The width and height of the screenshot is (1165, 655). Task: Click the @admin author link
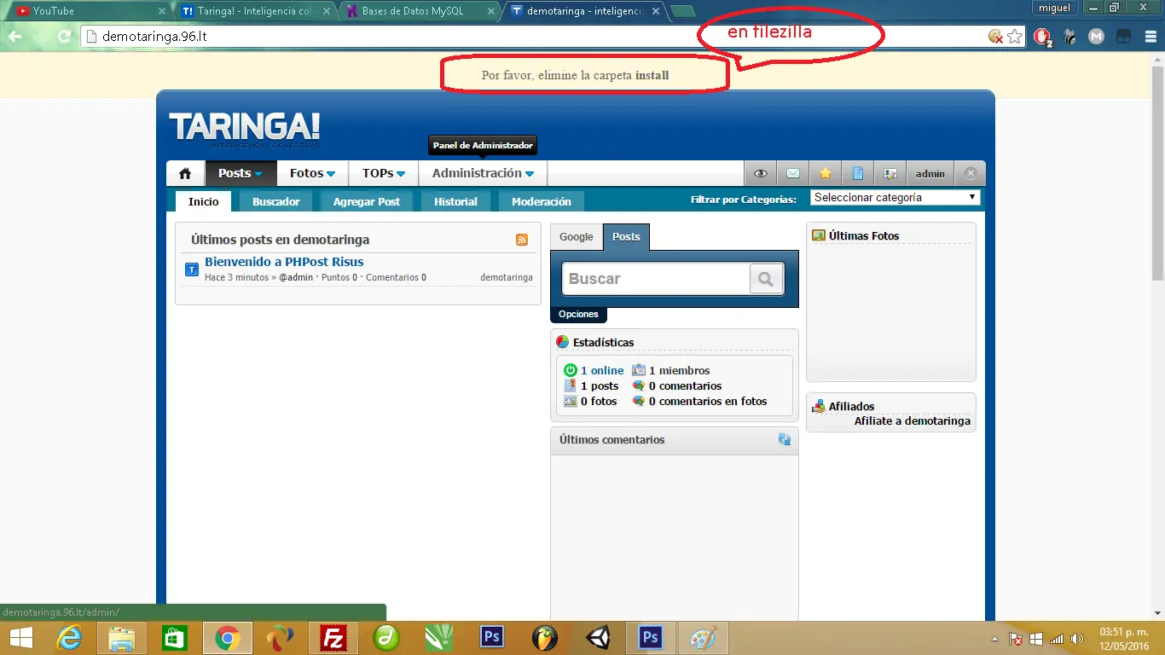click(x=296, y=277)
